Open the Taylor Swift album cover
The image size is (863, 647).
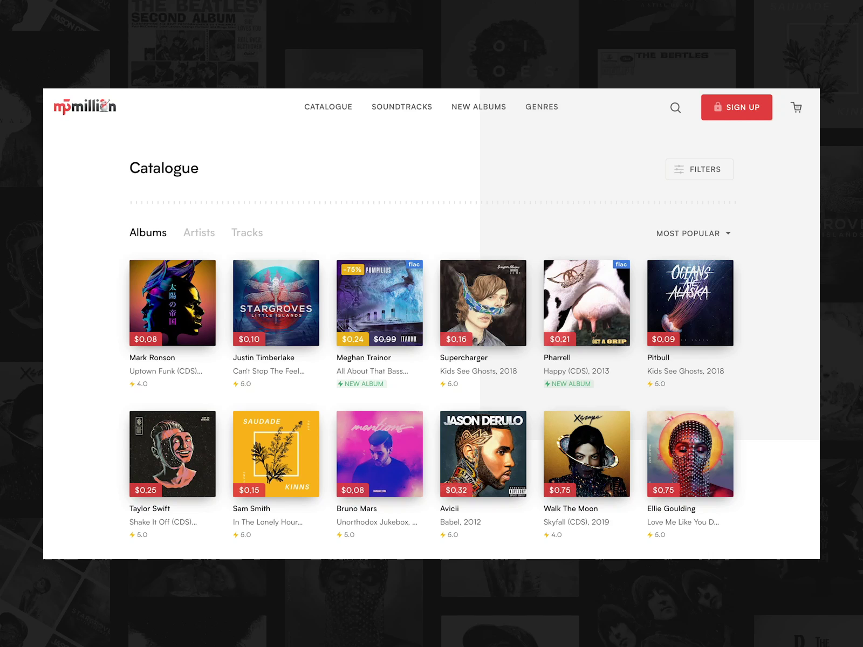click(172, 453)
